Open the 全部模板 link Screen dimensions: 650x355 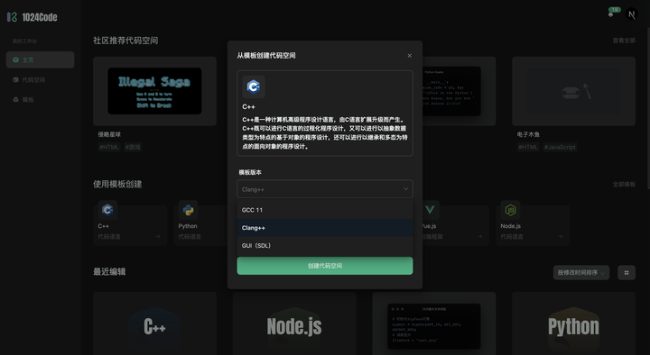point(624,184)
